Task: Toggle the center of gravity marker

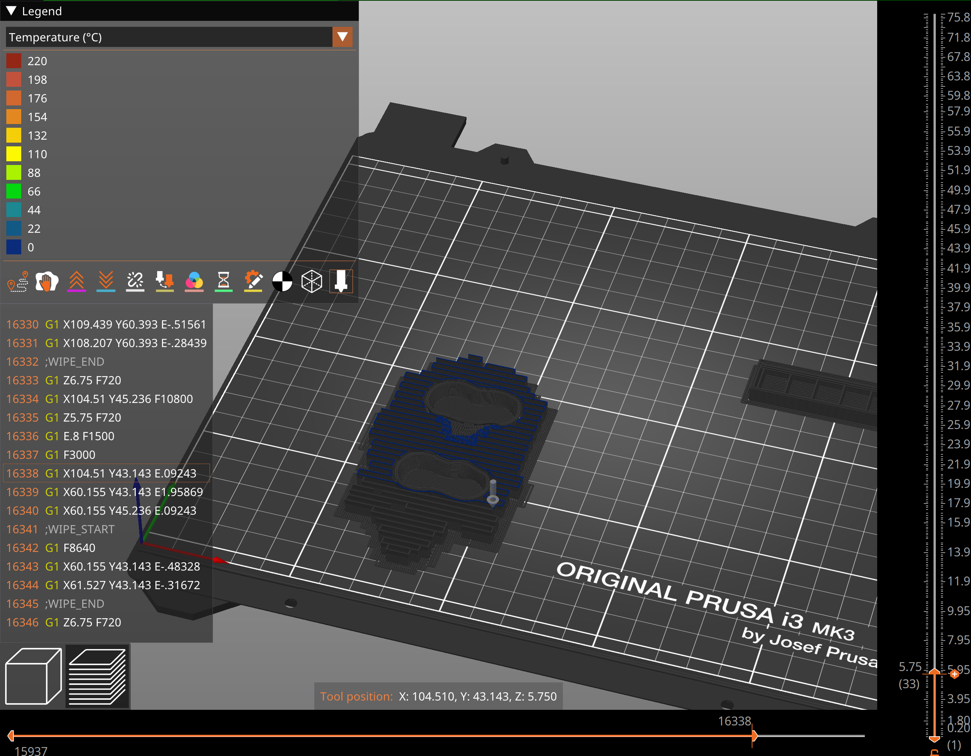Action: pyautogui.click(x=281, y=281)
